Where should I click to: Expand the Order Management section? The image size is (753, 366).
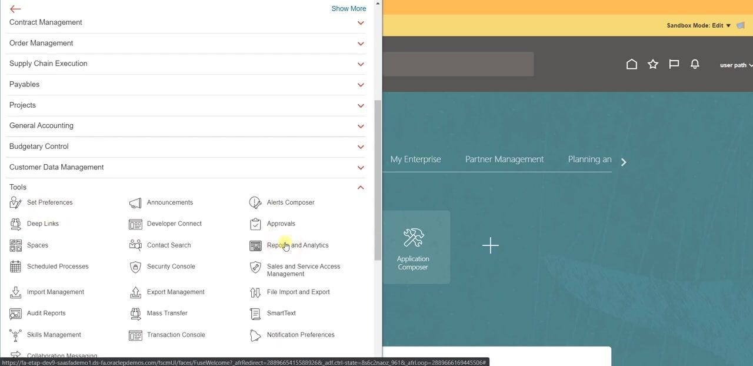[x=361, y=44]
